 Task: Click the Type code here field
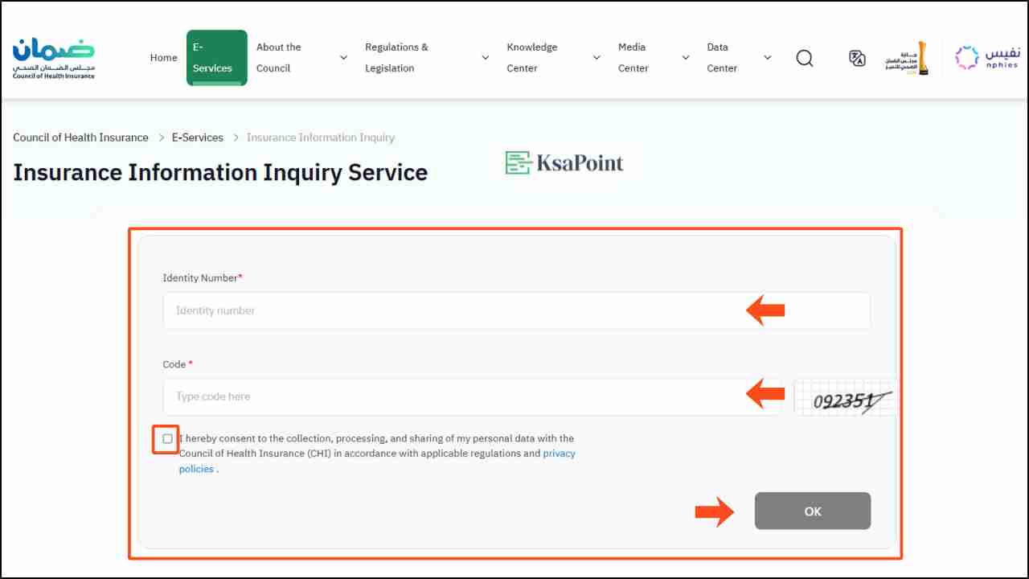pos(450,396)
